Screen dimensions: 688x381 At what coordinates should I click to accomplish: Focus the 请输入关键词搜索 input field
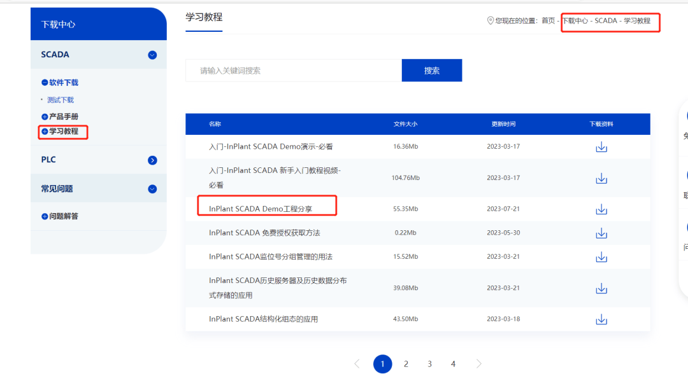294,71
